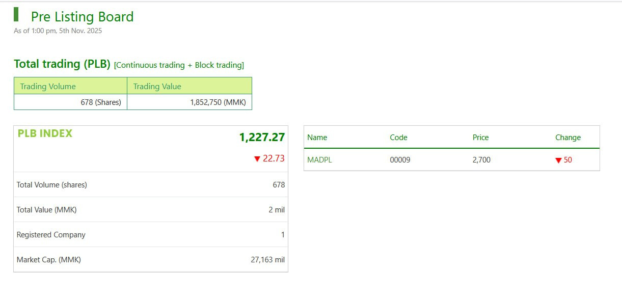This screenshot has height=299, width=622.
Task: Click the MADPL price 2,700
Action: click(481, 160)
